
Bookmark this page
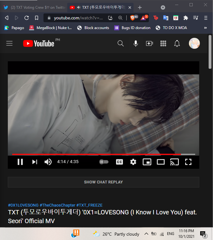tap(37, 18)
